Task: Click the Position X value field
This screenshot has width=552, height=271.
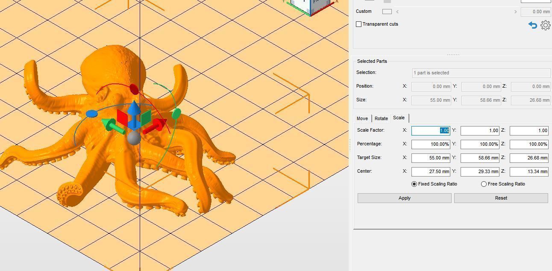Action: pyautogui.click(x=431, y=86)
